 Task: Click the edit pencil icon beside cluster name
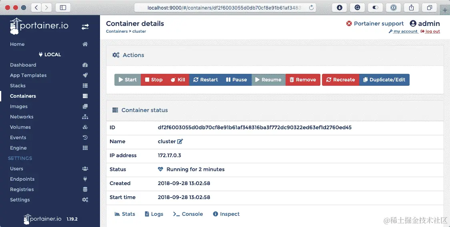[180, 141]
